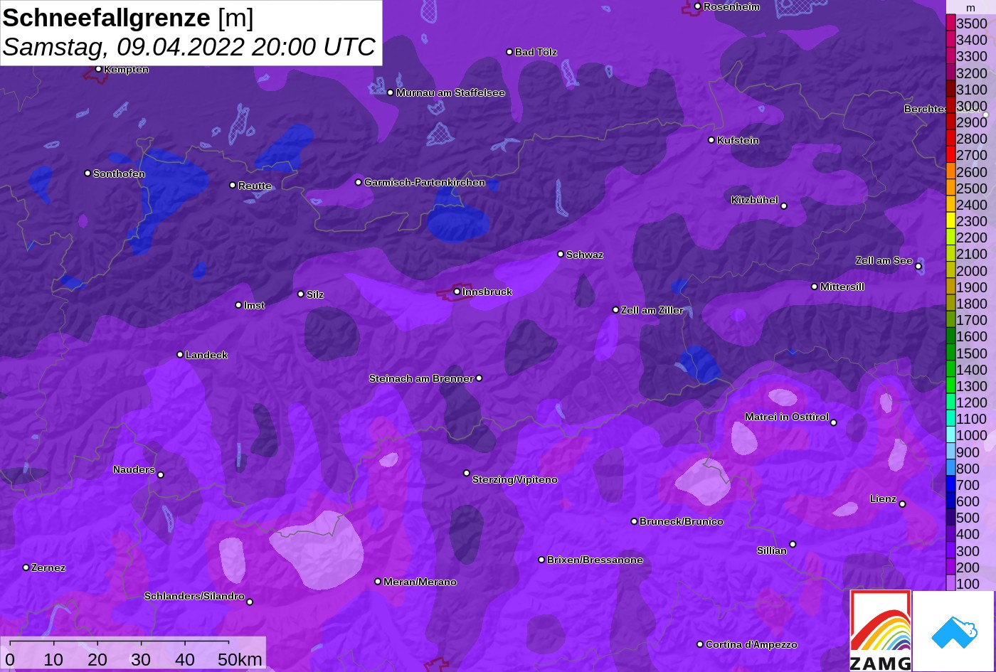996x672 pixels.
Task: Click the 0 mark on scale bar
Action: [x=10, y=659]
